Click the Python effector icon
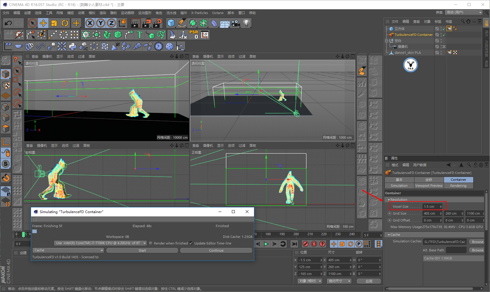The height and width of the screenshot is (292, 490). (73, 46)
